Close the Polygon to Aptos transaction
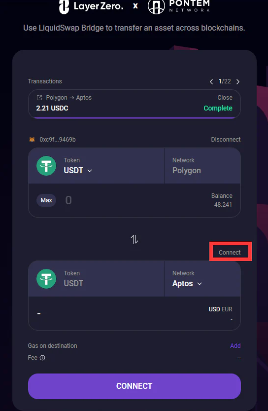Viewport: 268px width, 411px height. (225, 98)
